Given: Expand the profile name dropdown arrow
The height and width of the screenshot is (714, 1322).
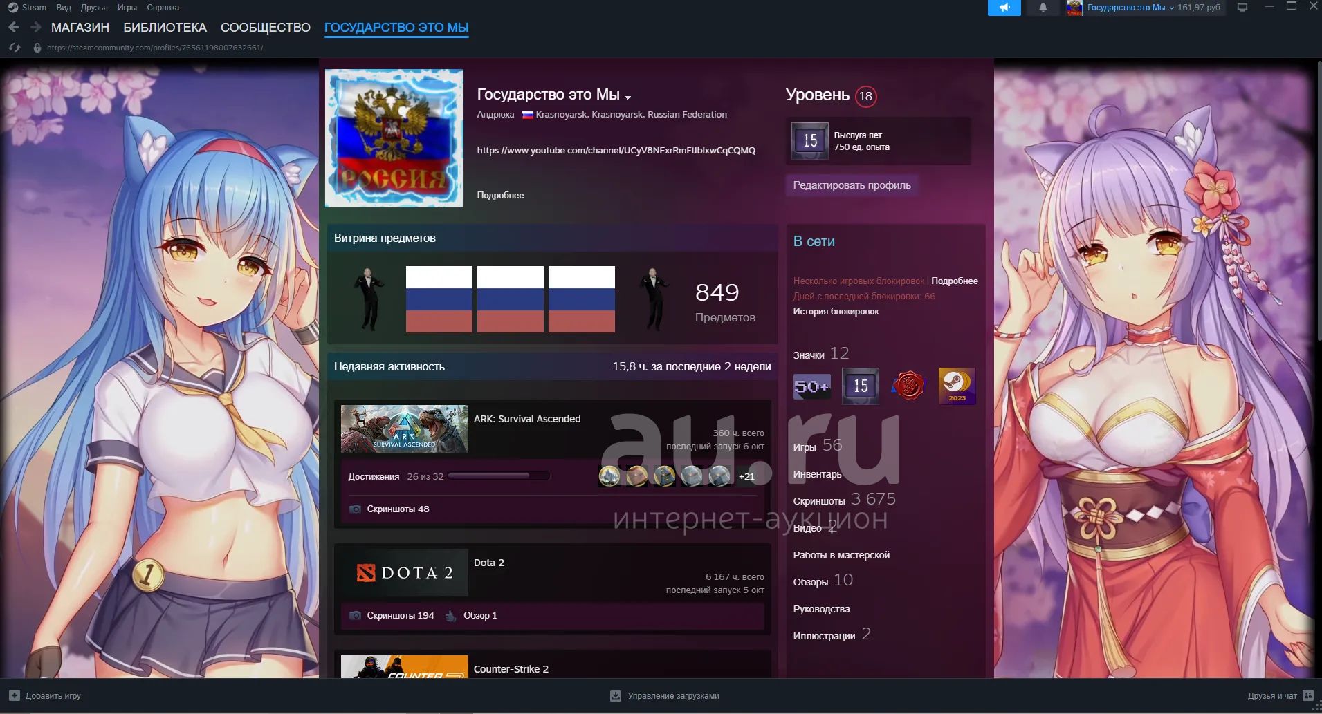Looking at the screenshot, I should pos(627,97).
